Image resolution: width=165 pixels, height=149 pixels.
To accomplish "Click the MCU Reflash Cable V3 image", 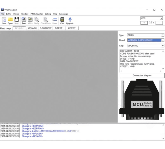I will (x=142, y=99).
